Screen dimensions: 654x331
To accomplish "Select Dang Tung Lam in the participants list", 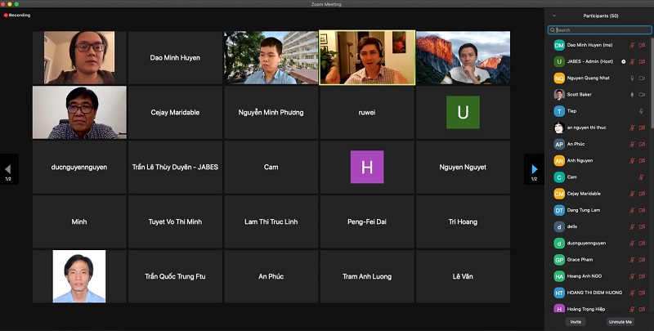I will (x=585, y=210).
